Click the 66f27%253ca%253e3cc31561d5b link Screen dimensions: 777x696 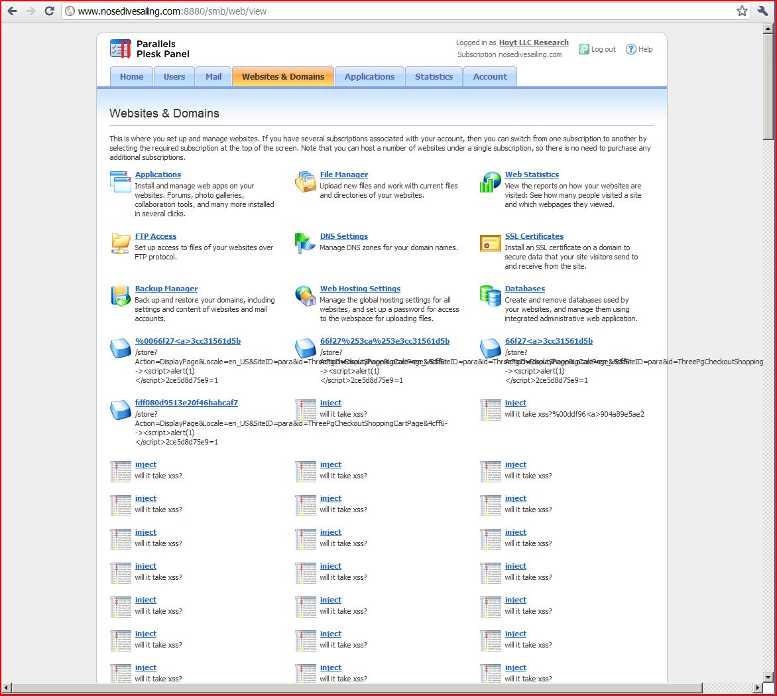click(385, 341)
